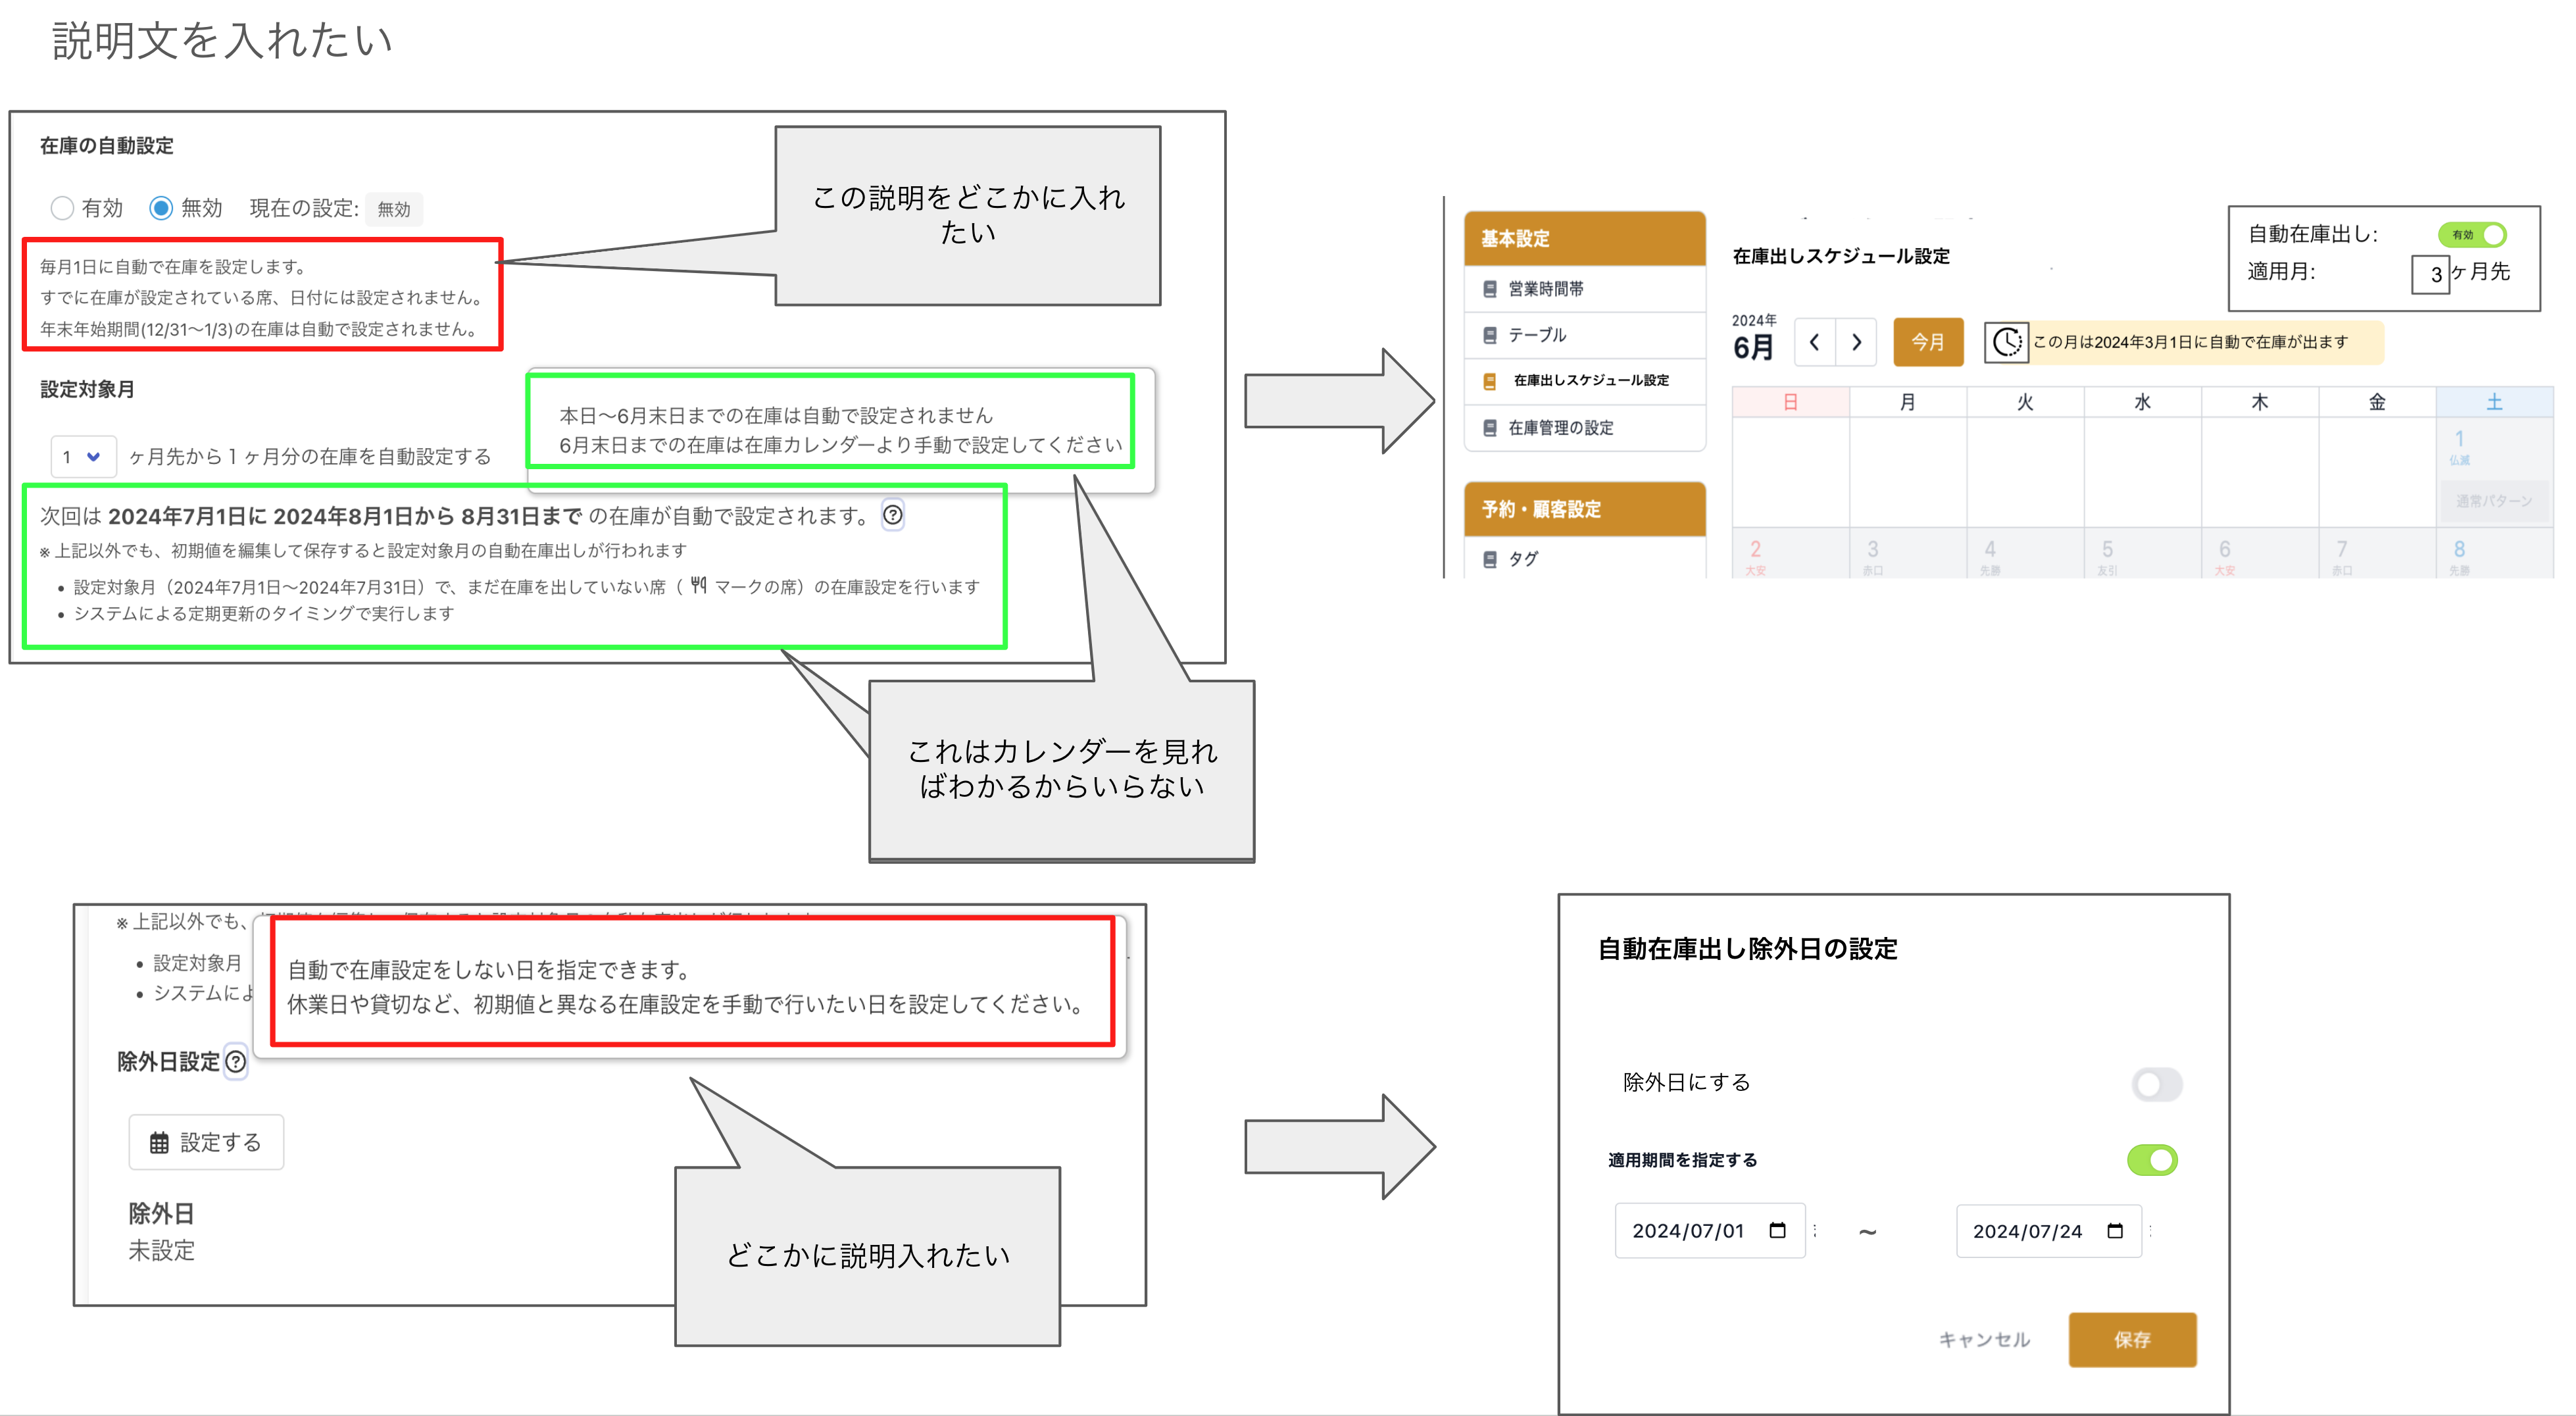Disable the 適用期間を指定する toggle
2576x1416 pixels.
(x=2152, y=1158)
